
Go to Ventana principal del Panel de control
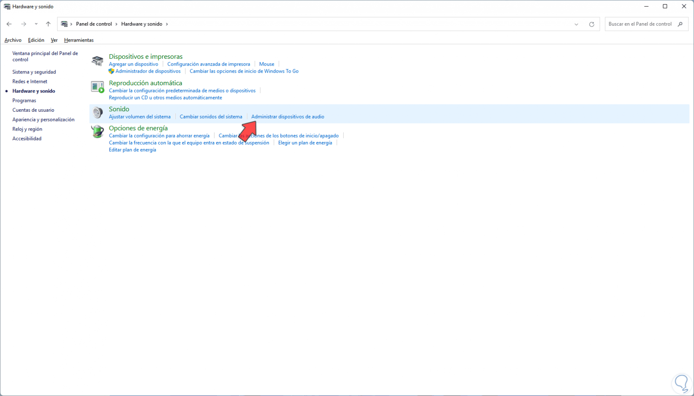coord(45,56)
